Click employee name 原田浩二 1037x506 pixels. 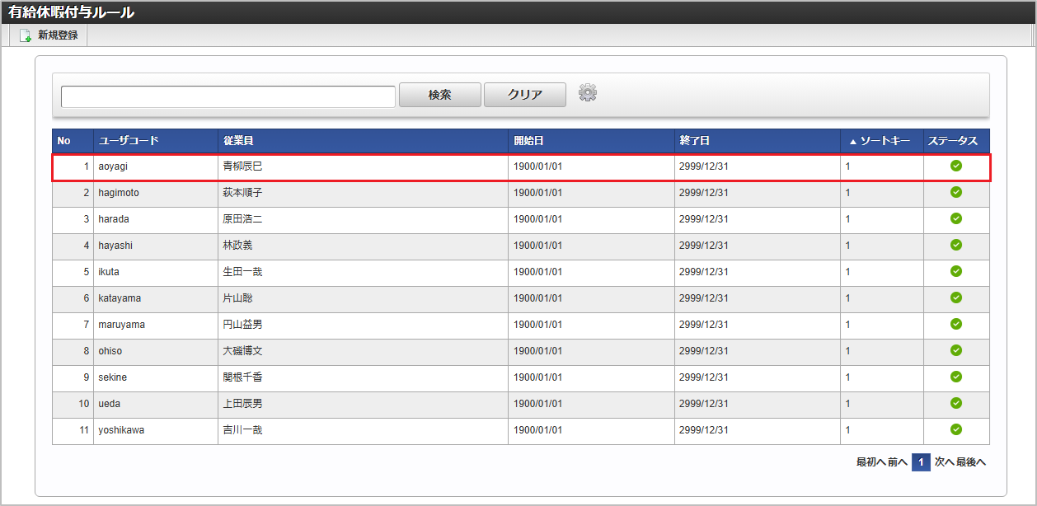point(242,219)
